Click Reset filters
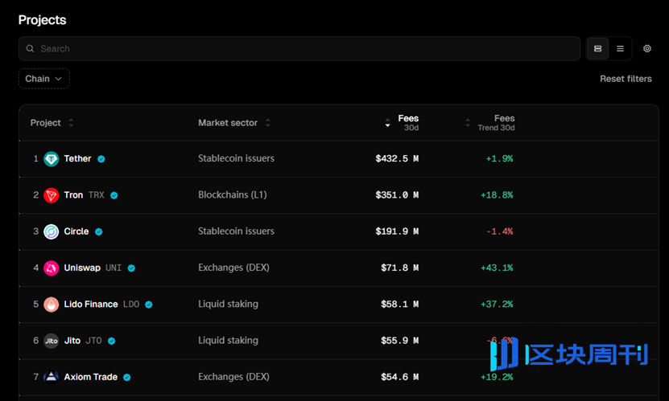This screenshot has height=401, width=669. pyautogui.click(x=626, y=79)
